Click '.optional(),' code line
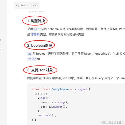The height and width of the screenshot is (125, 125). tap(47, 115)
